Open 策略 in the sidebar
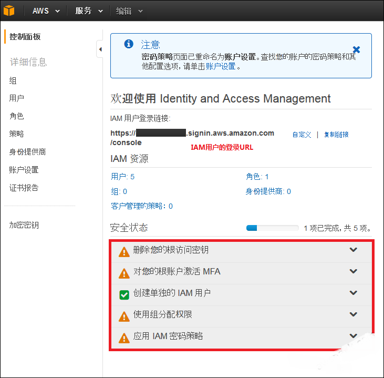Image resolution: width=384 pixels, height=378 pixels. pyautogui.click(x=16, y=134)
